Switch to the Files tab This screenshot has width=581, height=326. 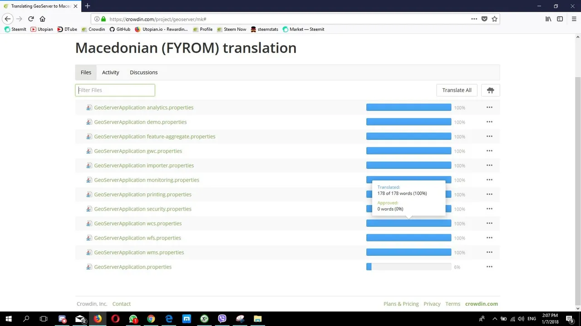tap(86, 72)
